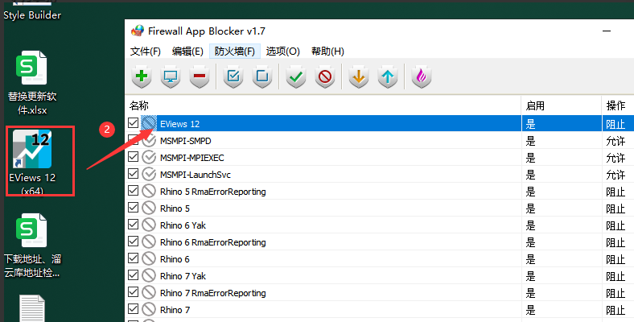Click the Check all toolbar icon
The height and width of the screenshot is (322, 634).
coord(233,76)
